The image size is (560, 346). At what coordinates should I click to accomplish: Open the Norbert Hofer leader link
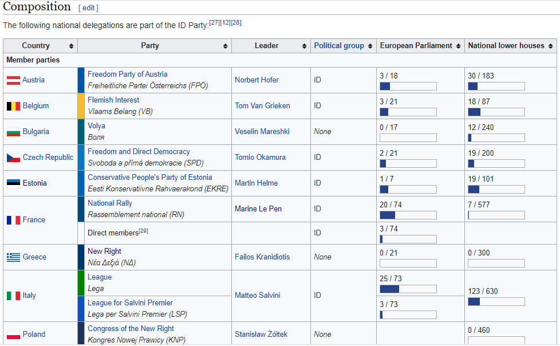tap(257, 80)
